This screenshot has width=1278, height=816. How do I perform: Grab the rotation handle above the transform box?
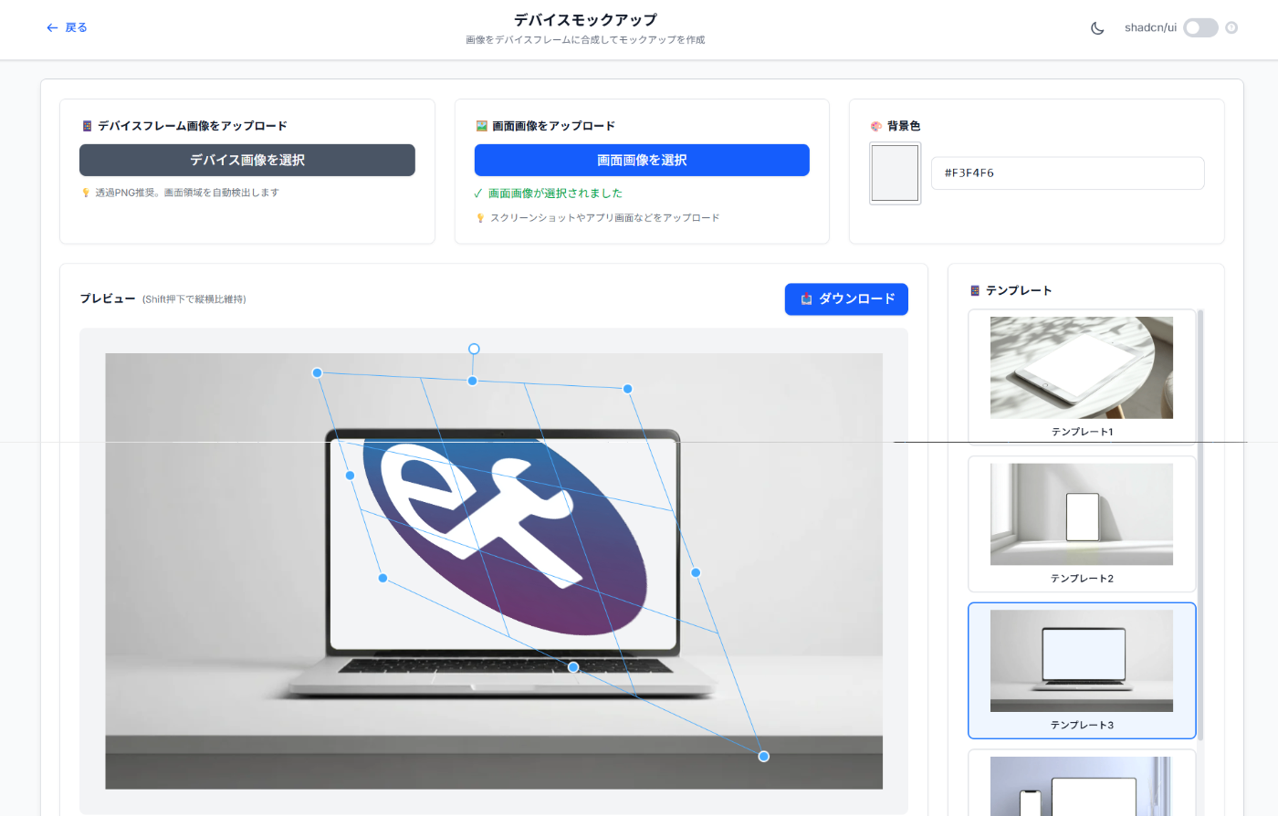[x=474, y=349]
